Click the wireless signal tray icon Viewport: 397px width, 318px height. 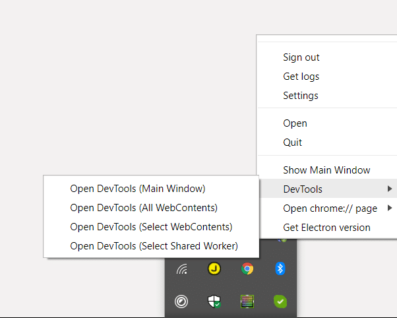coord(181,269)
